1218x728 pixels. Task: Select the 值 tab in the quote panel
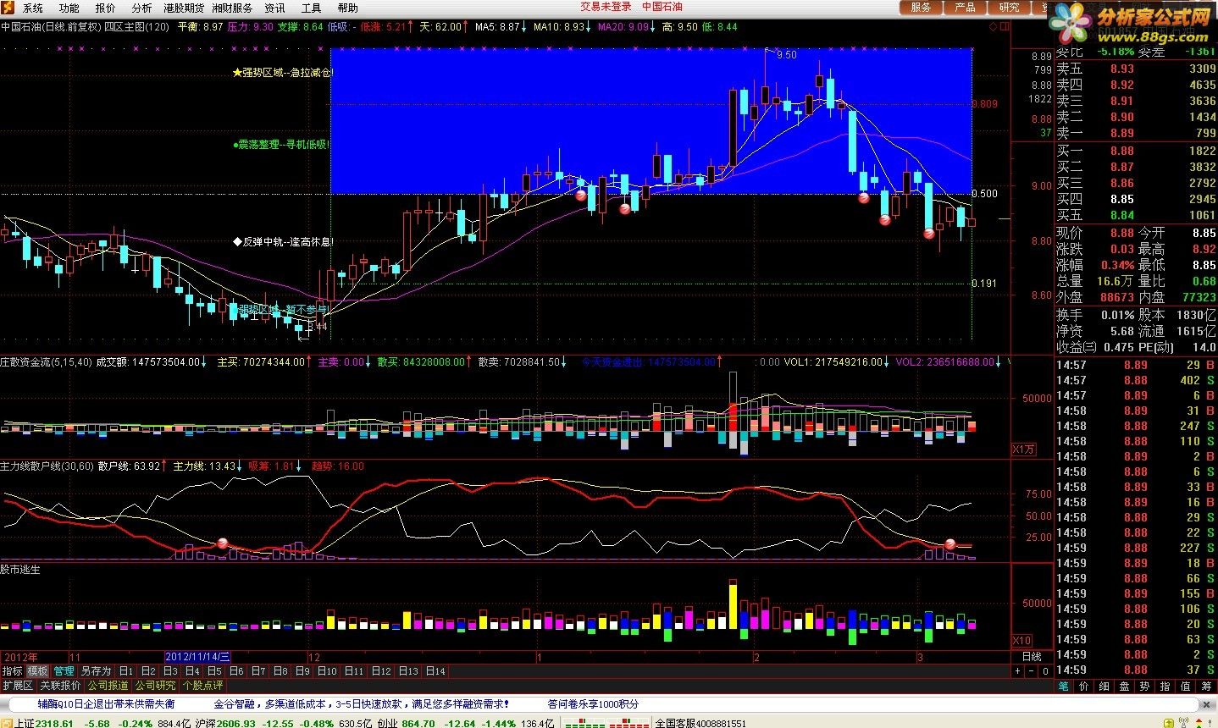[1186, 687]
